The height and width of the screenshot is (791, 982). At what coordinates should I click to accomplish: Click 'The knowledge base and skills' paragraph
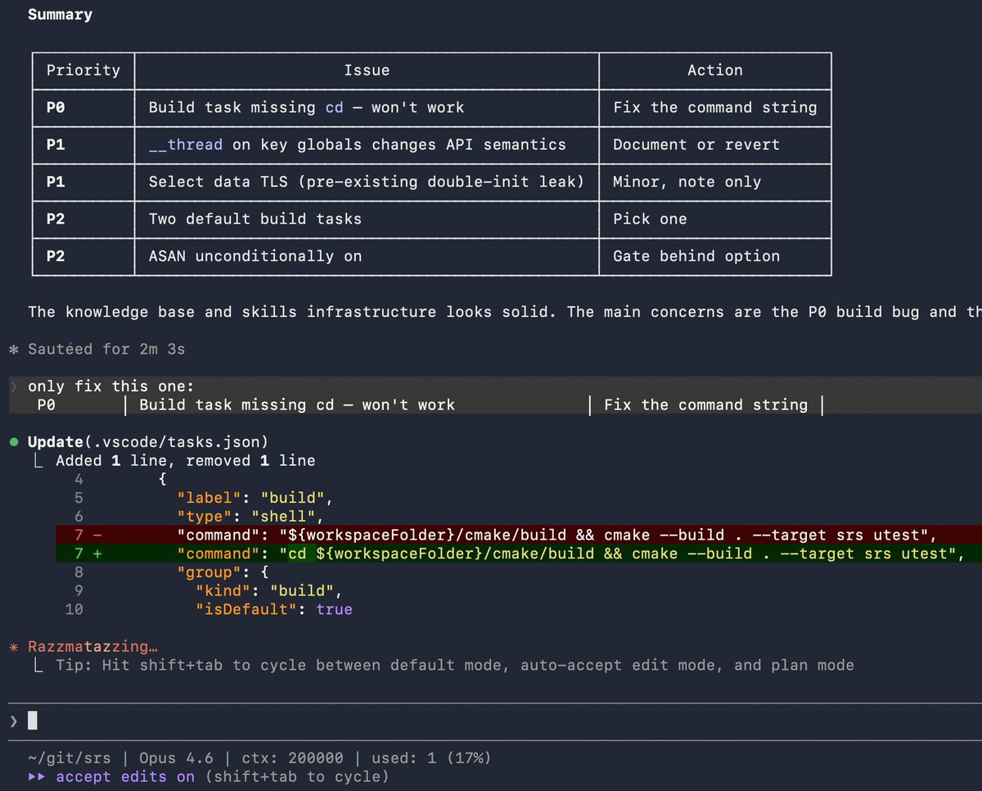505,311
